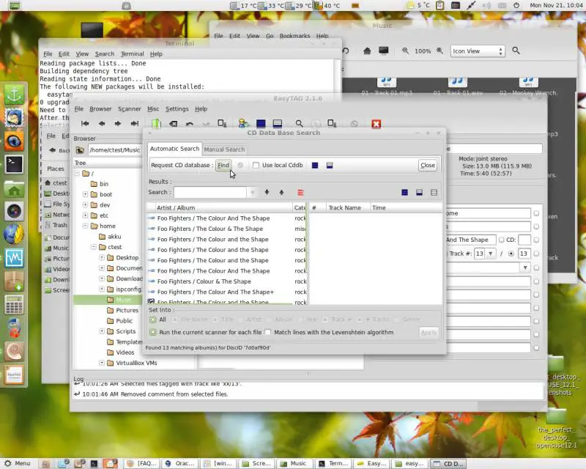Click the zoom in icon in Music window

(x=440, y=51)
